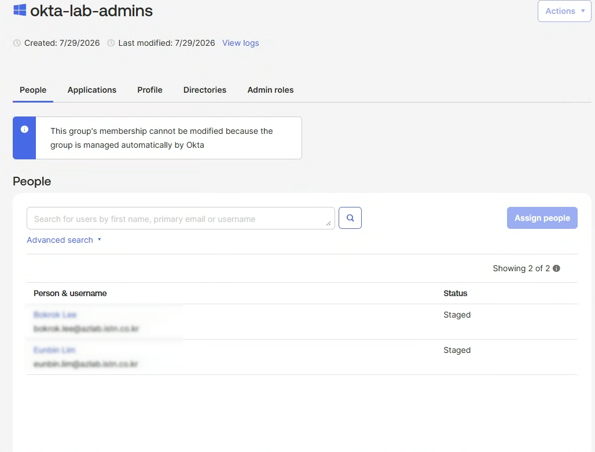The image size is (595, 452).
Task: Click the Staged status in the second row
Action: click(x=457, y=350)
